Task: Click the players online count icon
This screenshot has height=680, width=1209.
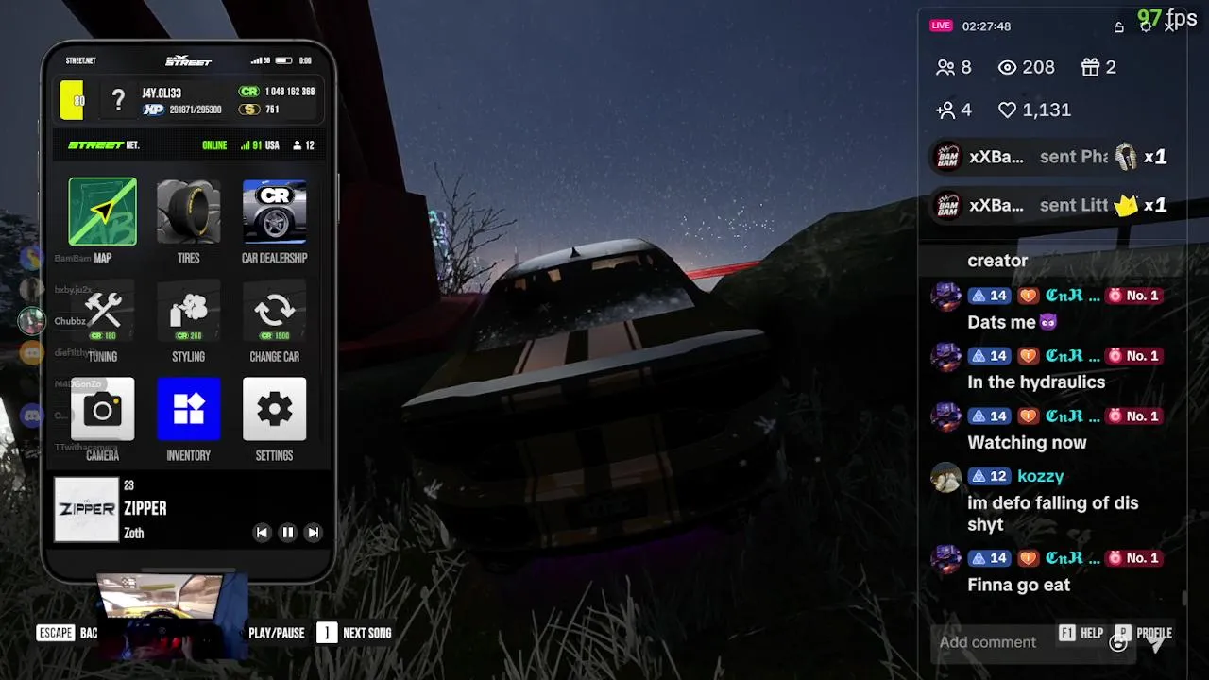Action: [298, 145]
